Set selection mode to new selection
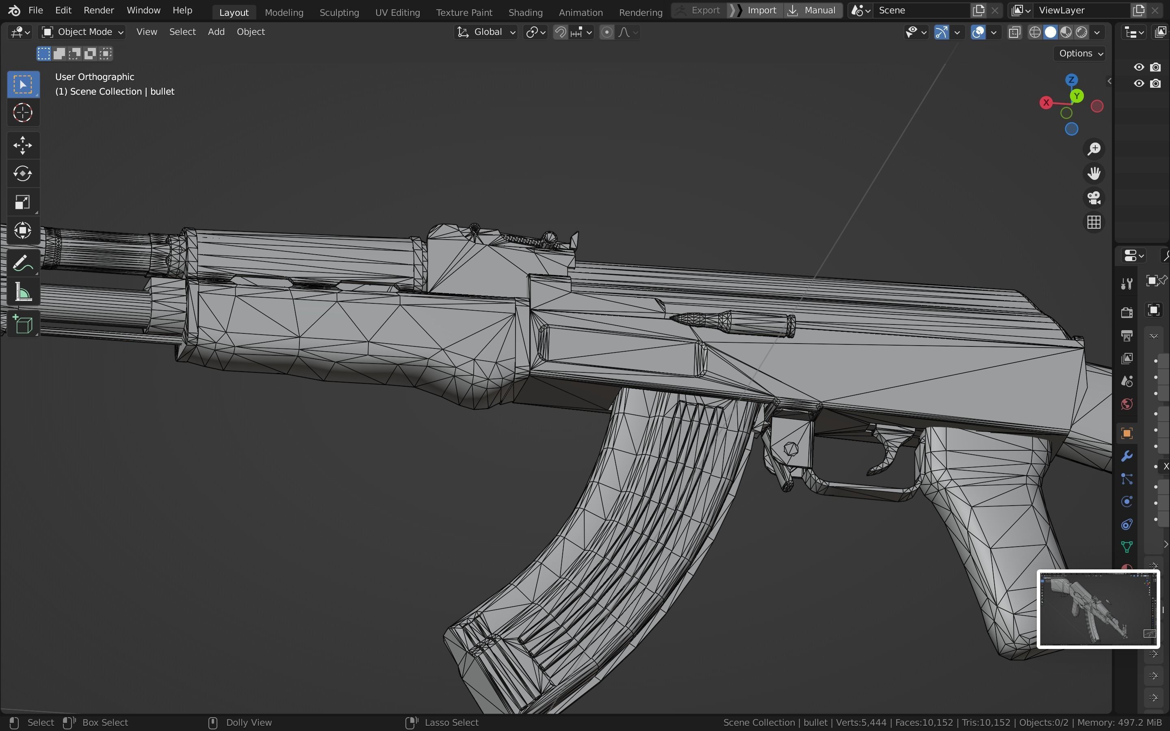This screenshot has height=731, width=1170. (x=44, y=54)
